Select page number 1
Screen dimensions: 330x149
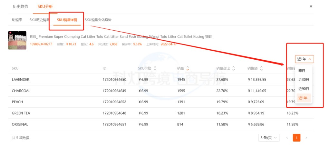pyautogui.click(x=296, y=138)
